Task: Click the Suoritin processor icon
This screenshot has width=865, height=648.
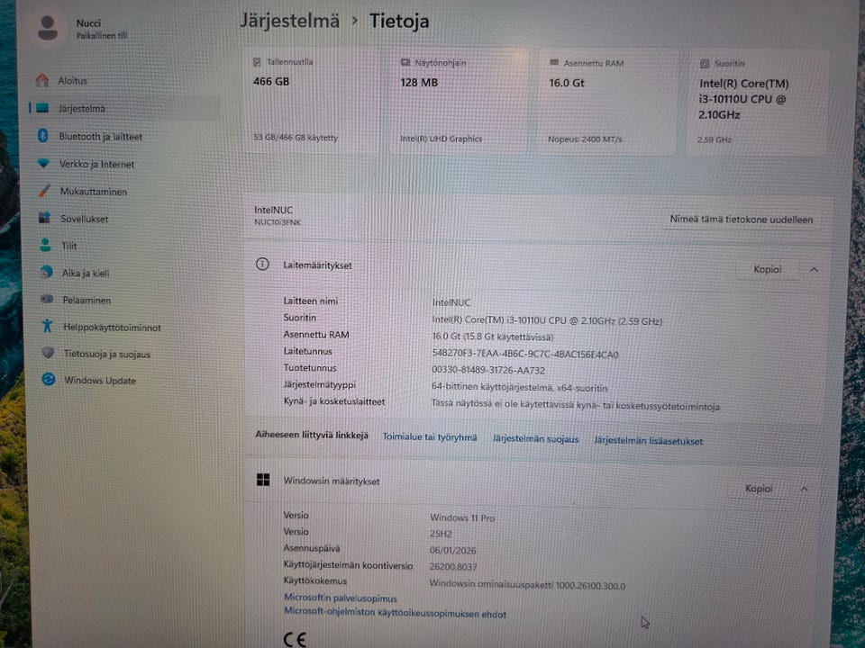Action: [x=705, y=64]
